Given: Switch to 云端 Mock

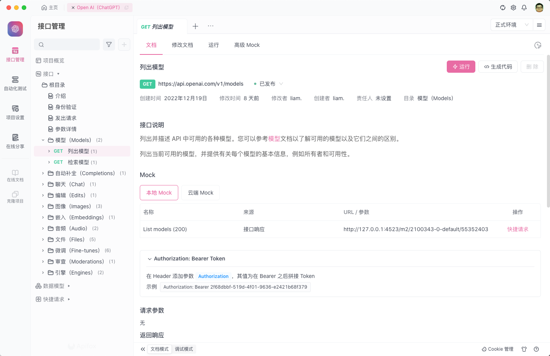Looking at the screenshot, I should (x=200, y=193).
